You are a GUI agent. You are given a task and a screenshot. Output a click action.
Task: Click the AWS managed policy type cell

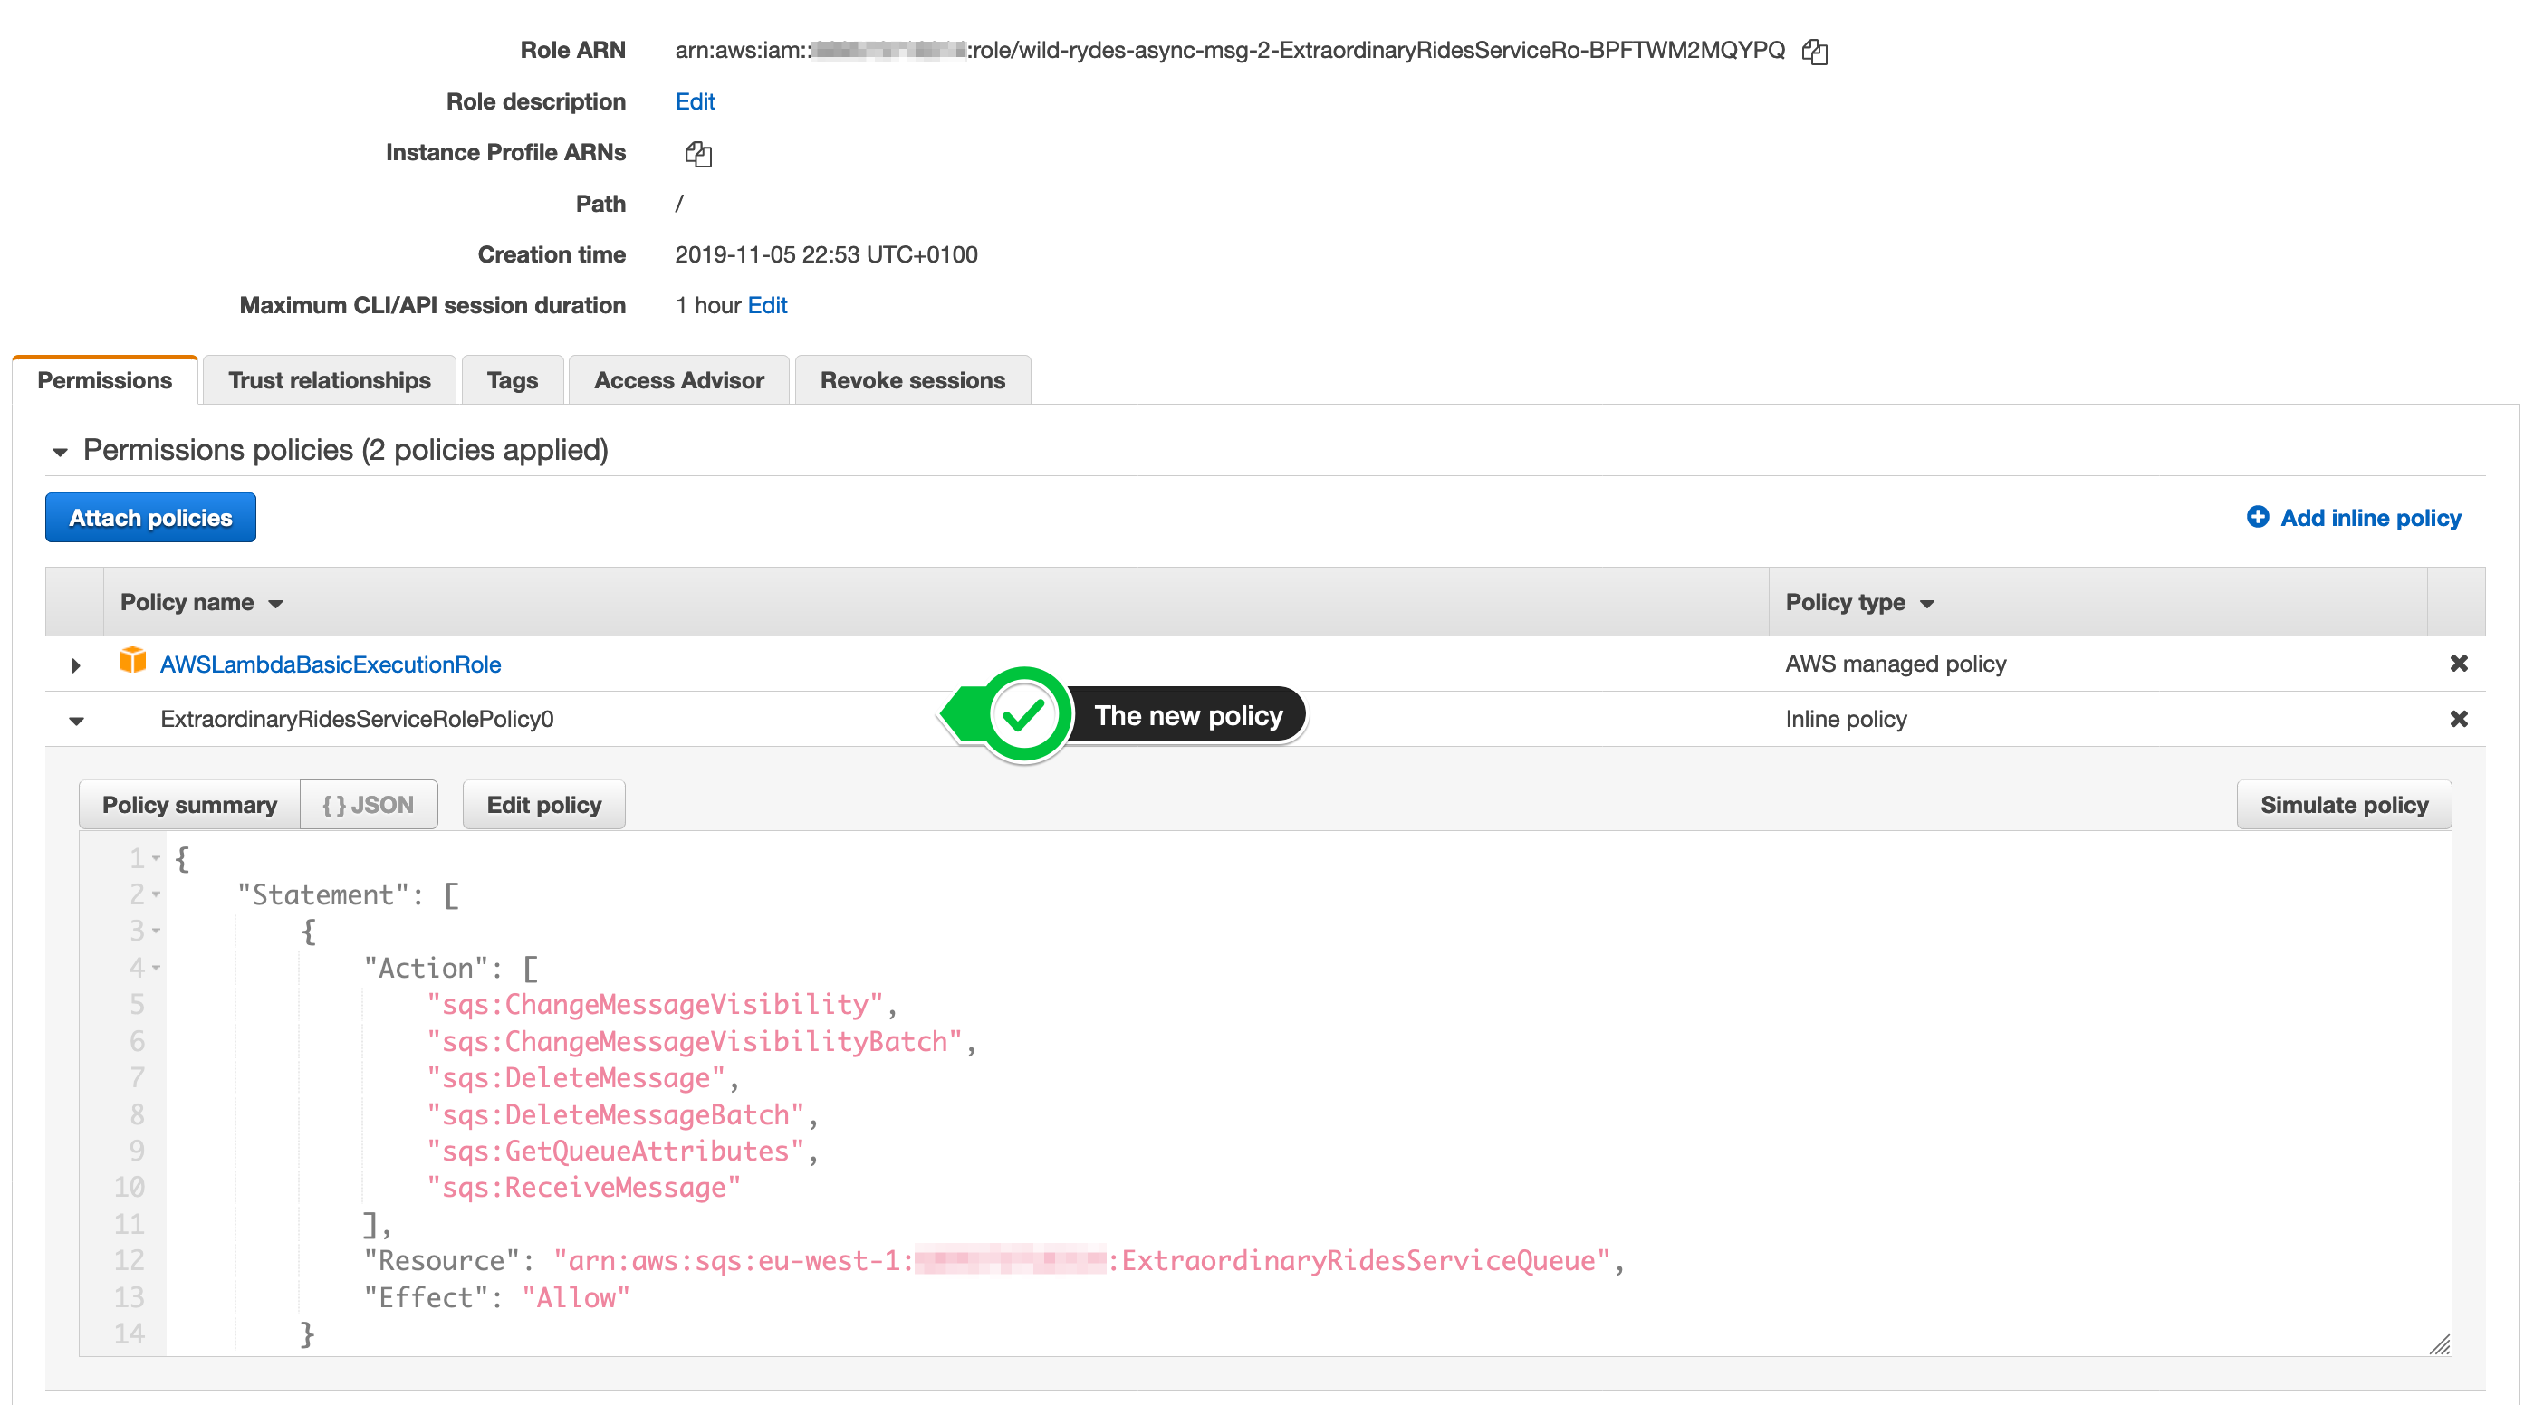point(1896,664)
